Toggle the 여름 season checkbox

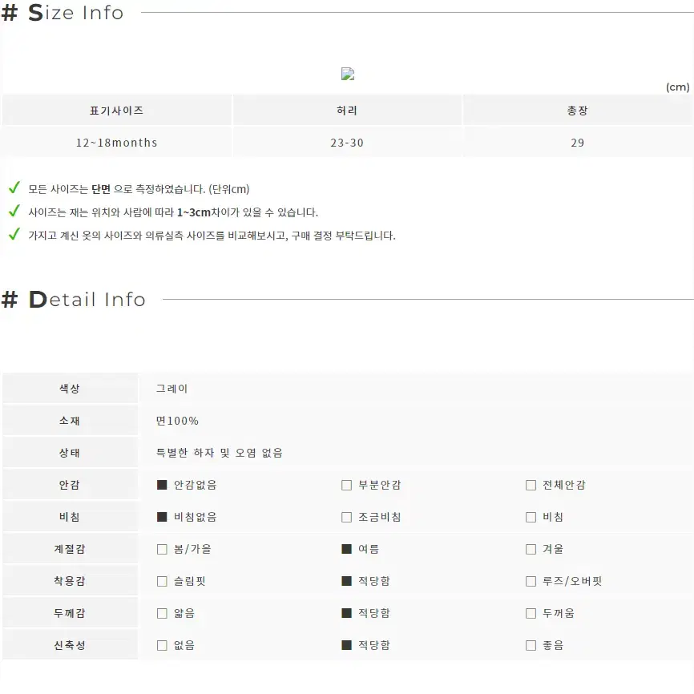346,549
